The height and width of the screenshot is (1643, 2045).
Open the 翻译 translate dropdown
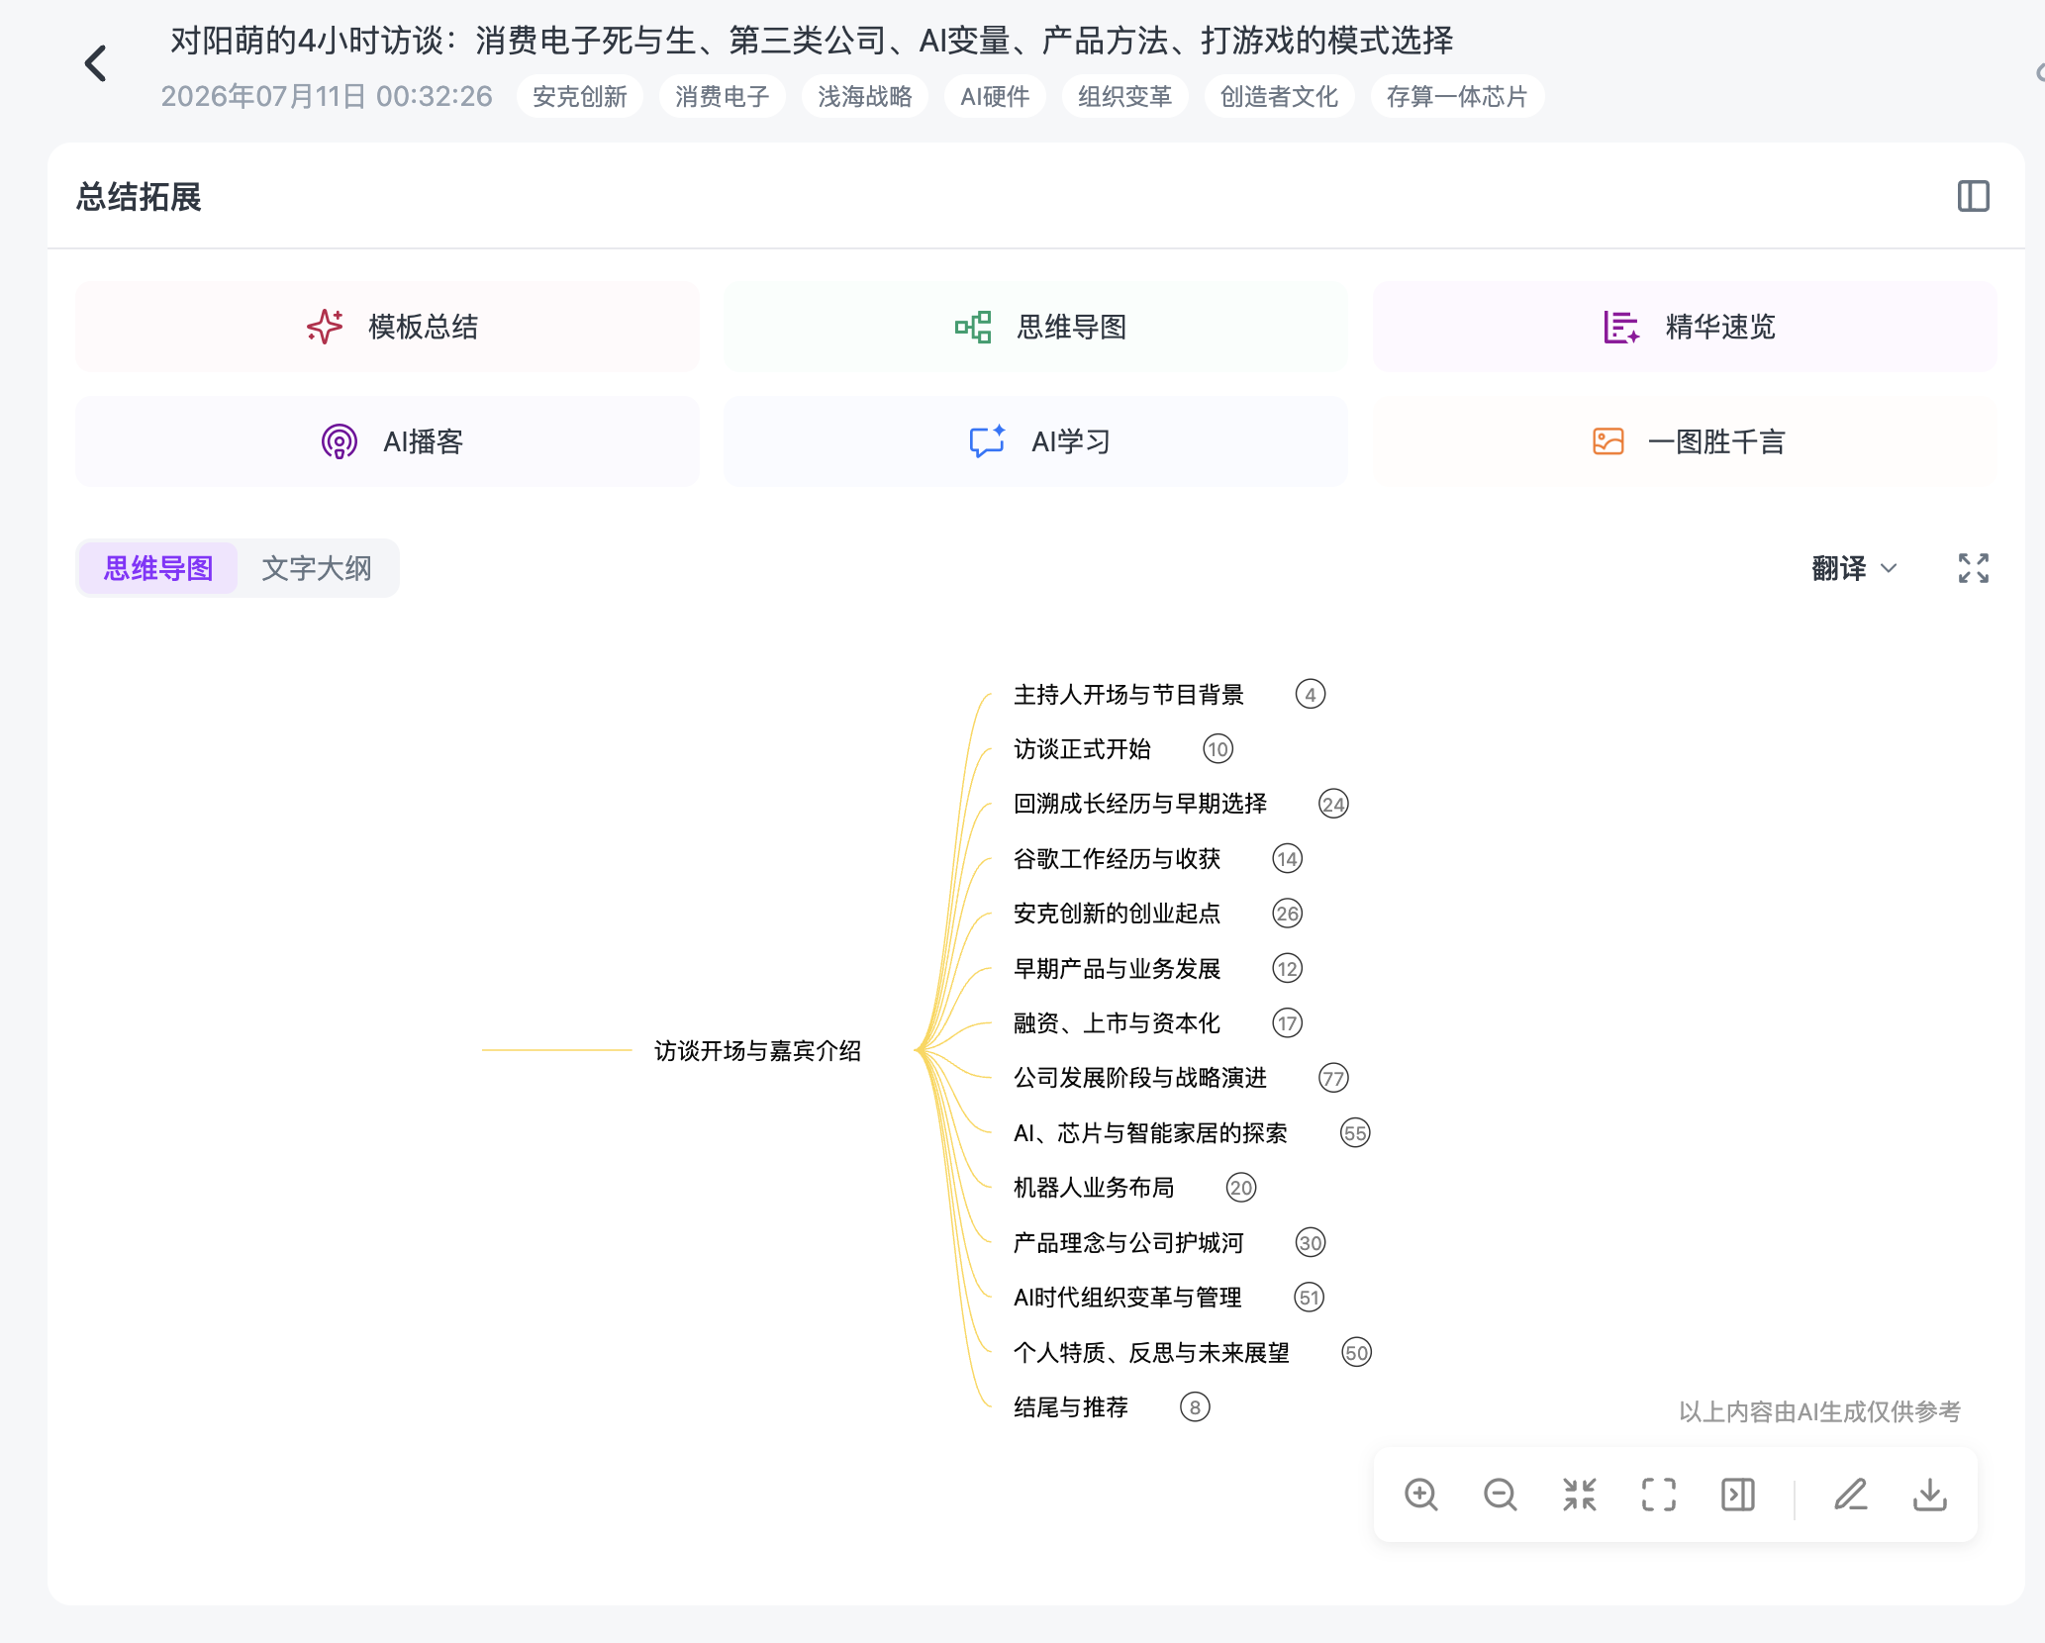(x=1854, y=568)
